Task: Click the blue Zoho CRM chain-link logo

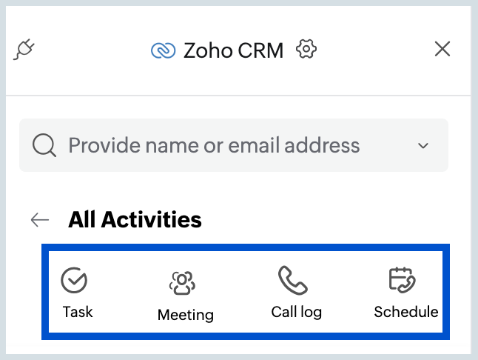Action: coord(163,50)
